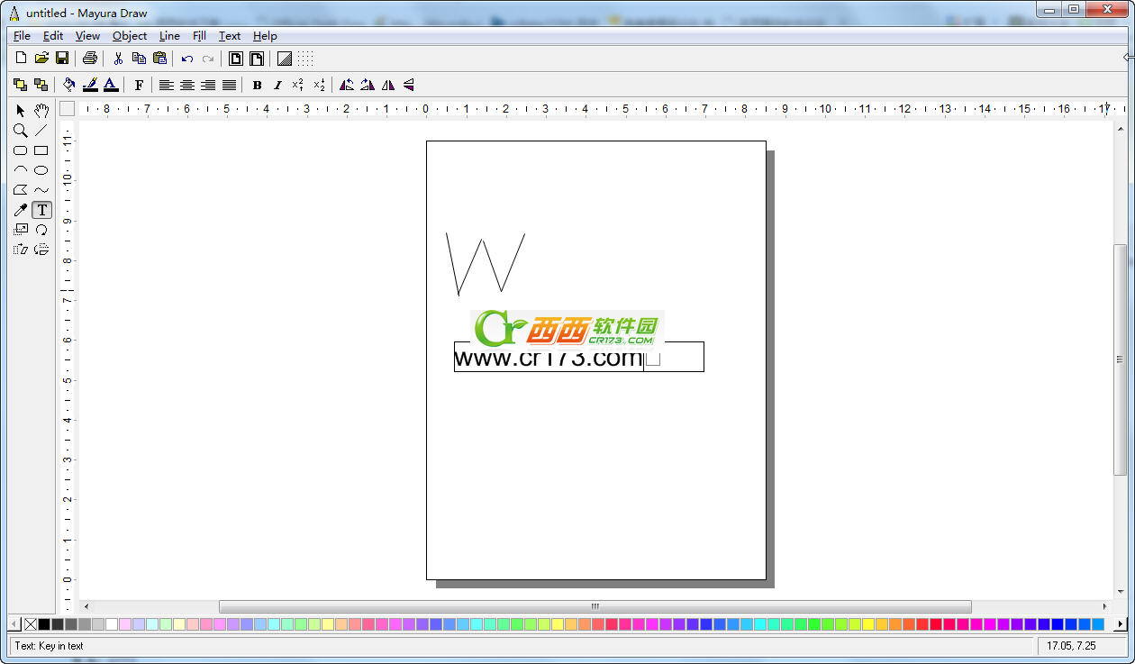
Task: Set right text alignment
Action: [208, 85]
